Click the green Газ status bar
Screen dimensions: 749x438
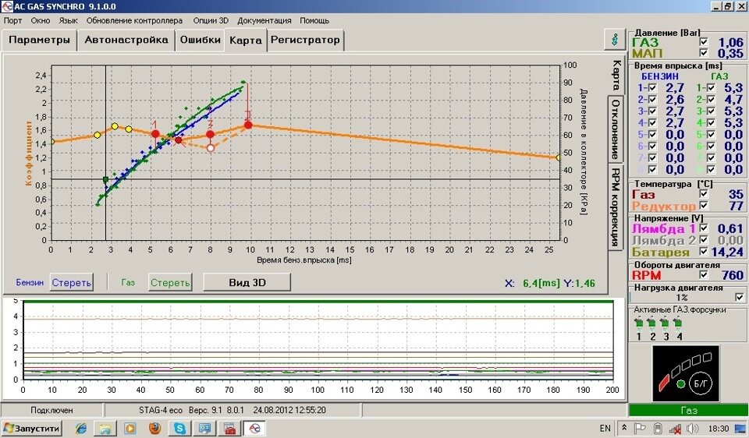688,410
